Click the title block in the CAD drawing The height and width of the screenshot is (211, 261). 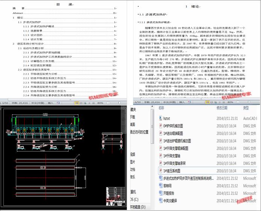[116, 197]
